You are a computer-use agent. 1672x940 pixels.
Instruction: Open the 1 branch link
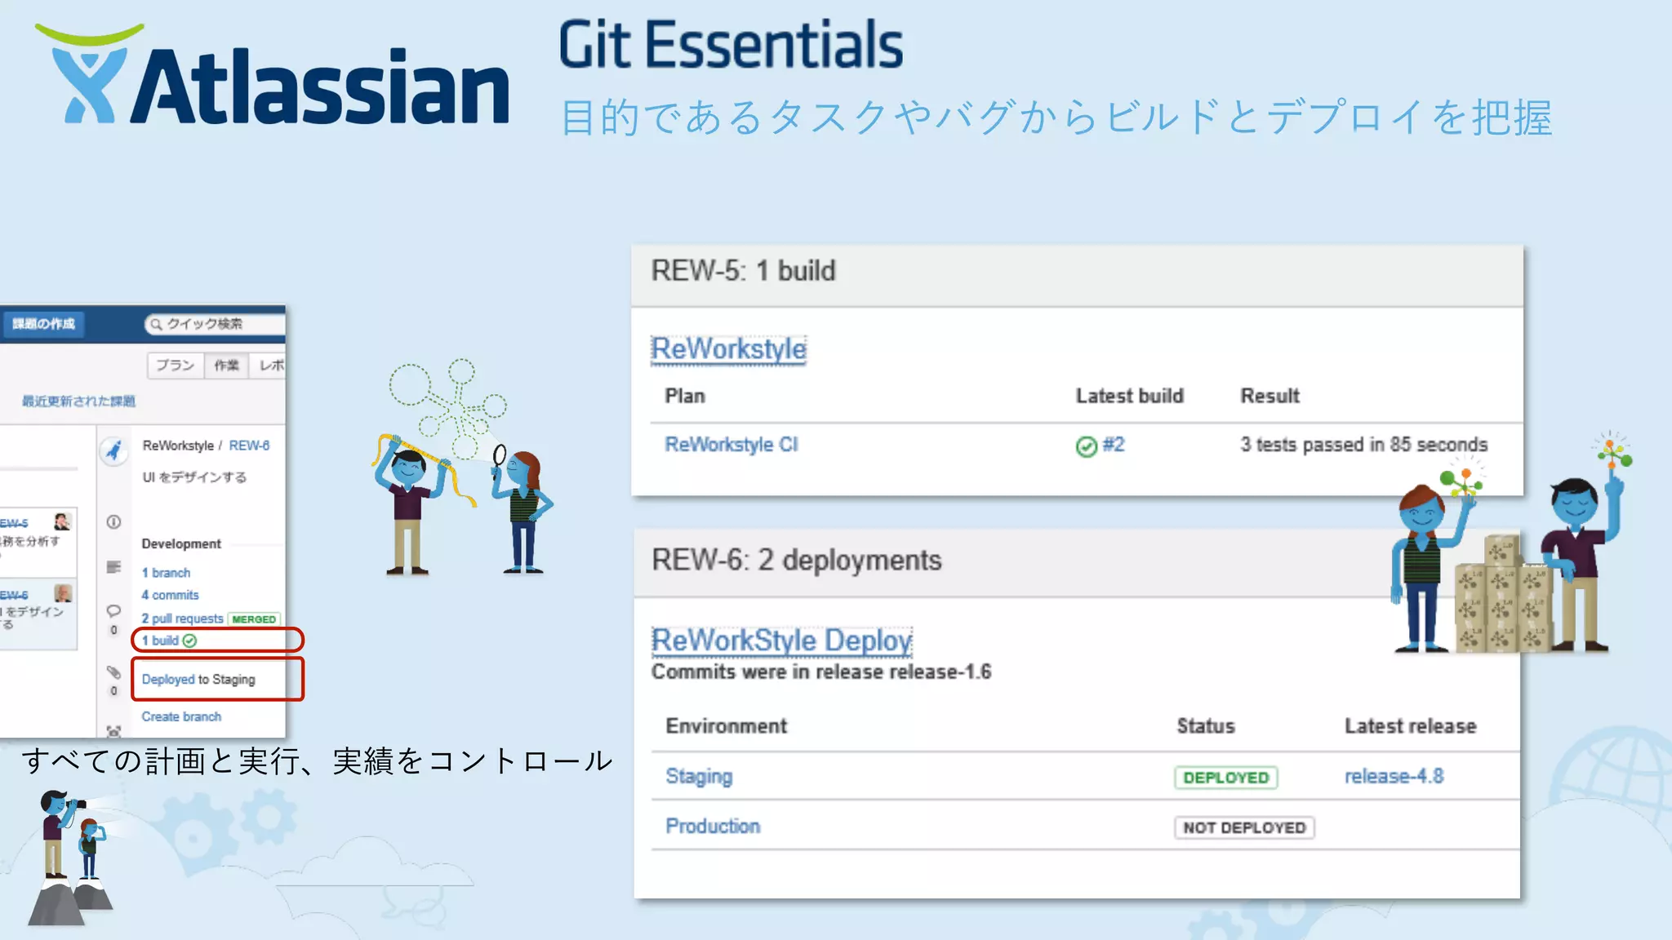coord(166,573)
